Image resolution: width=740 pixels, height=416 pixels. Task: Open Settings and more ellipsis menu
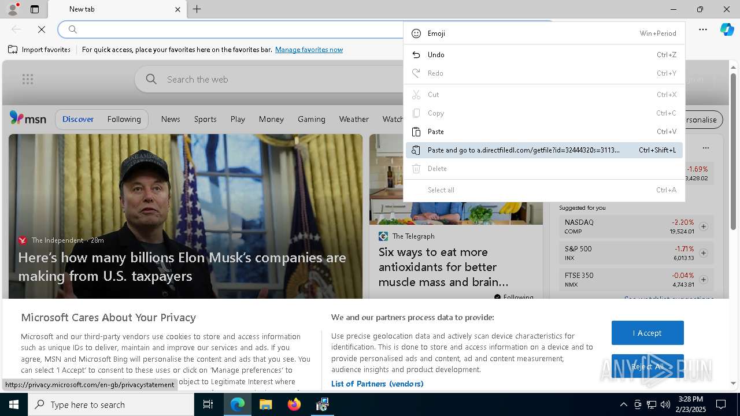703,29
